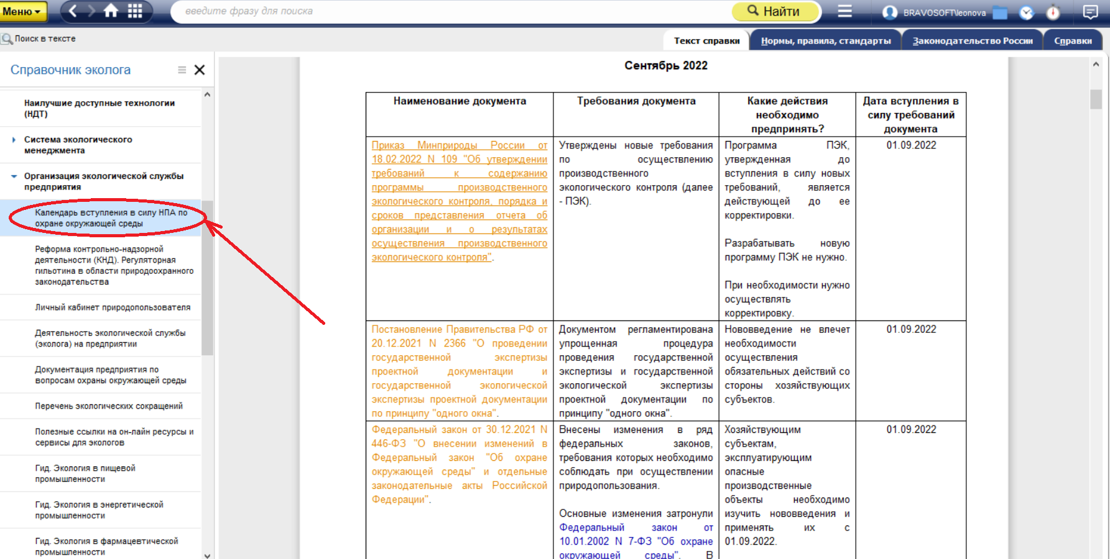Go forward with the right arrow

coord(91,11)
